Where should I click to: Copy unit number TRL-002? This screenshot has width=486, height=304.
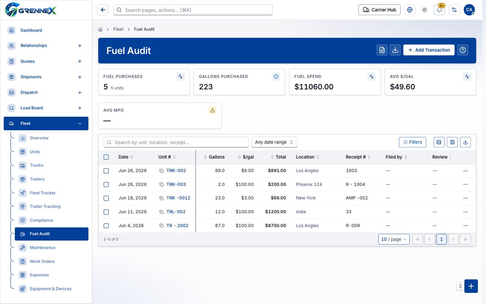[161, 212]
